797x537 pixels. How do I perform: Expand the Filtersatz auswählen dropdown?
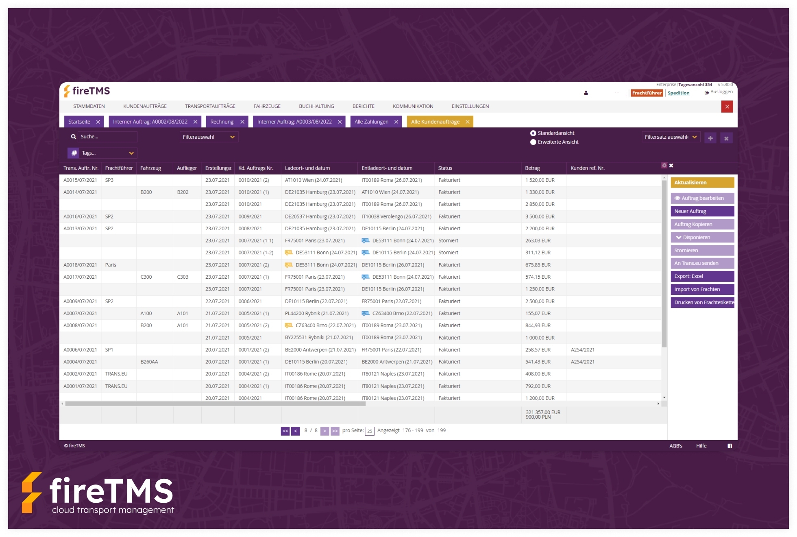pyautogui.click(x=671, y=137)
